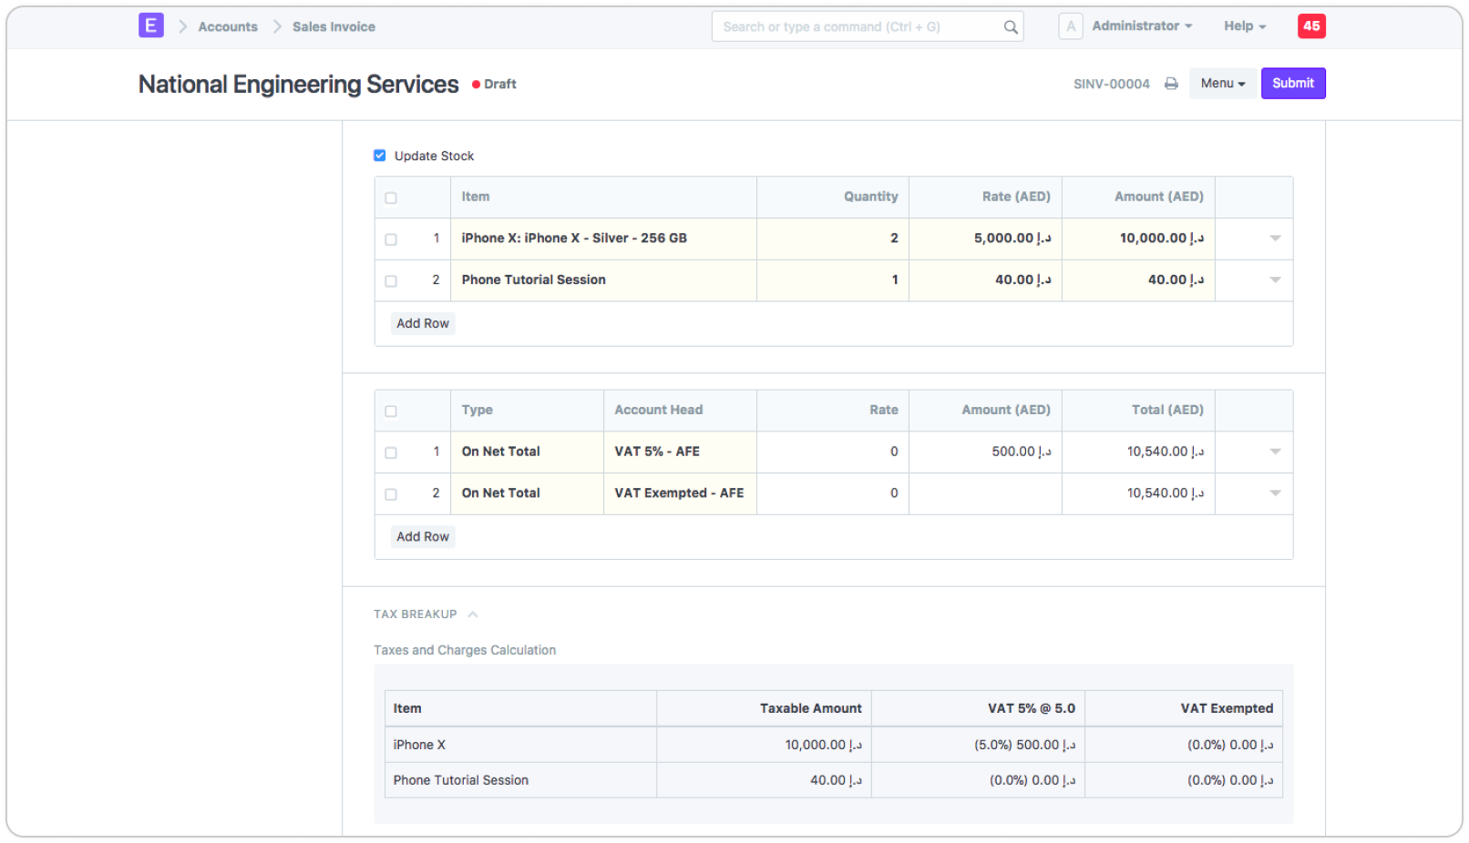This screenshot has width=1469, height=843.
Task: Edit Phone Tutorial Session item cell
Action: click(603, 280)
